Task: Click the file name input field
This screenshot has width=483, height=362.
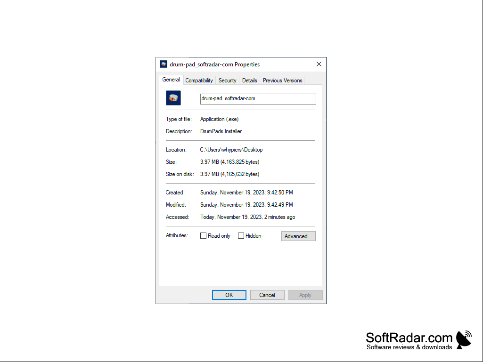Action: point(258,99)
